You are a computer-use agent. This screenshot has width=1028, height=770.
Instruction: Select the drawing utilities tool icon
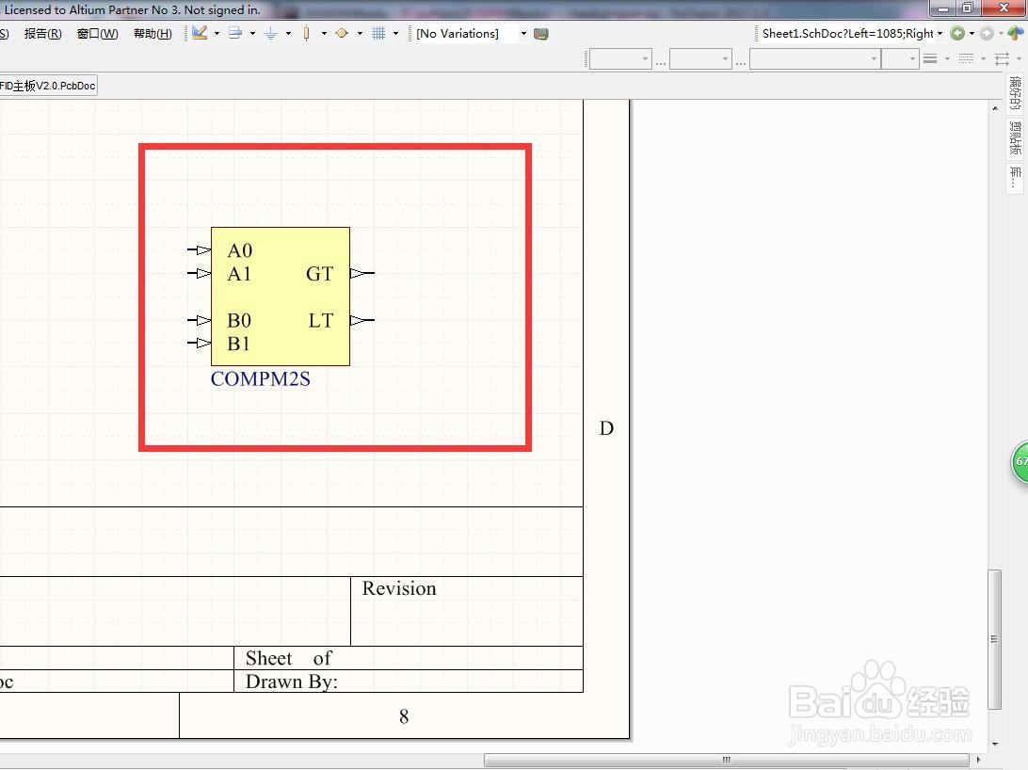(x=200, y=33)
